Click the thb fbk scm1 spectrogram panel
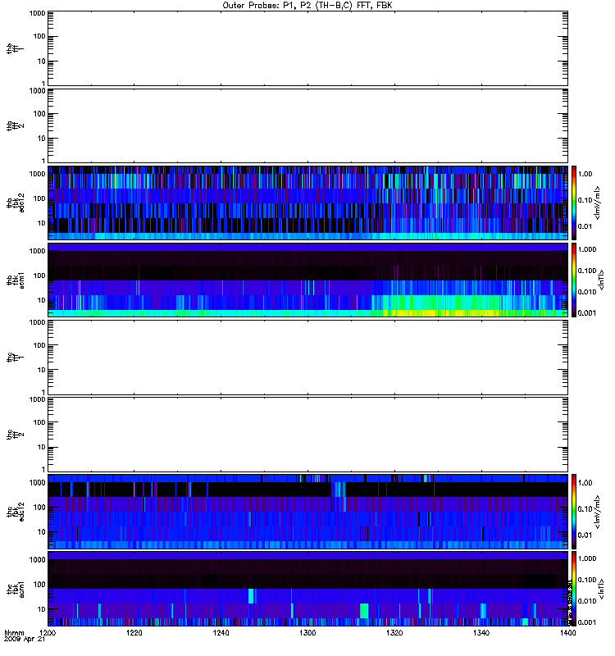Viewport: 615px width, 656px height. (308, 280)
